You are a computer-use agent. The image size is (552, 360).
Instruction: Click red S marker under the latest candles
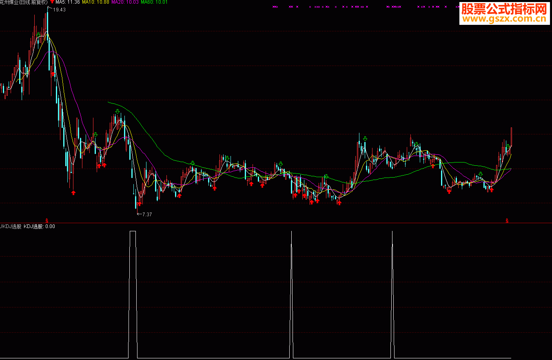click(x=507, y=220)
